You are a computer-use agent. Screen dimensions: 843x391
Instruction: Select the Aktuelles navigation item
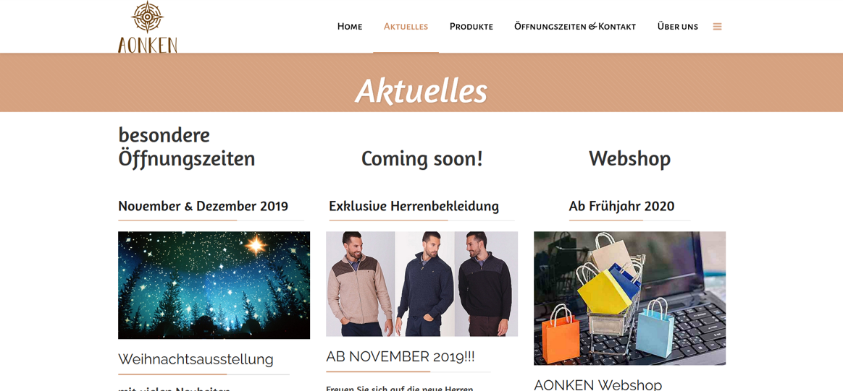click(x=406, y=26)
